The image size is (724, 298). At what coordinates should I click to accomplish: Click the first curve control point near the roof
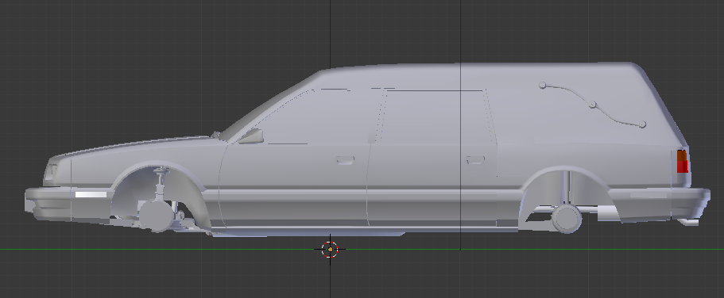[543, 86]
